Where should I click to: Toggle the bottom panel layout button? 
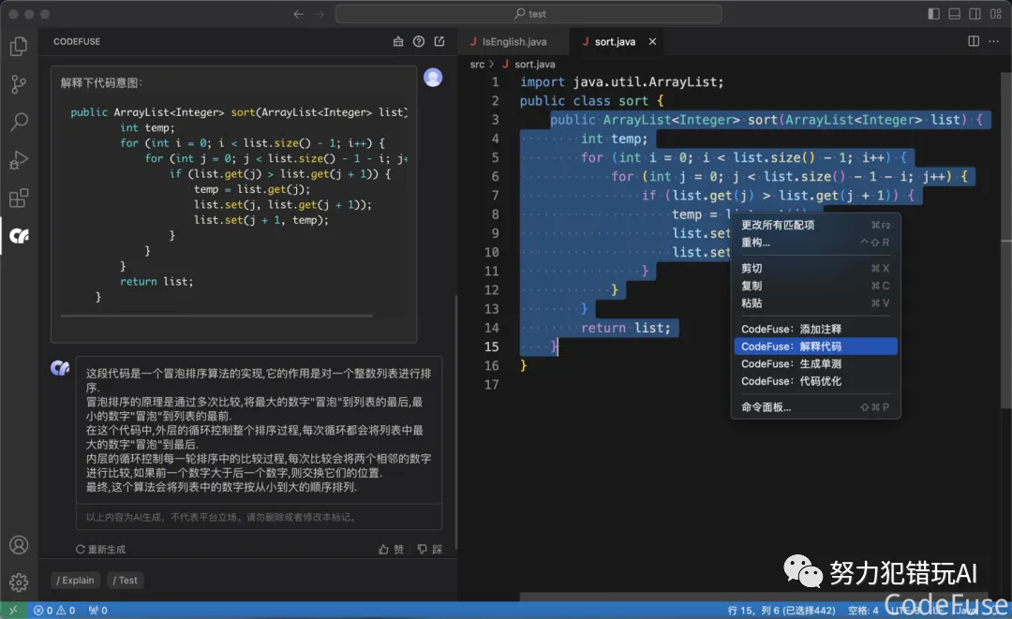pyautogui.click(x=954, y=14)
